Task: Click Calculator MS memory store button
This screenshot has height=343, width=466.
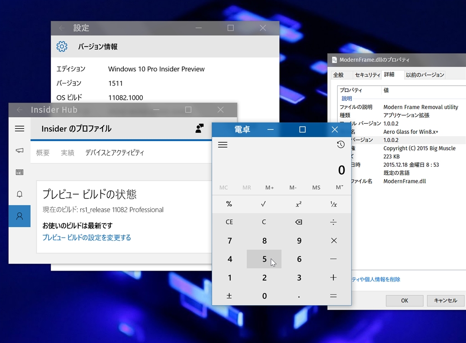Action: click(x=316, y=187)
